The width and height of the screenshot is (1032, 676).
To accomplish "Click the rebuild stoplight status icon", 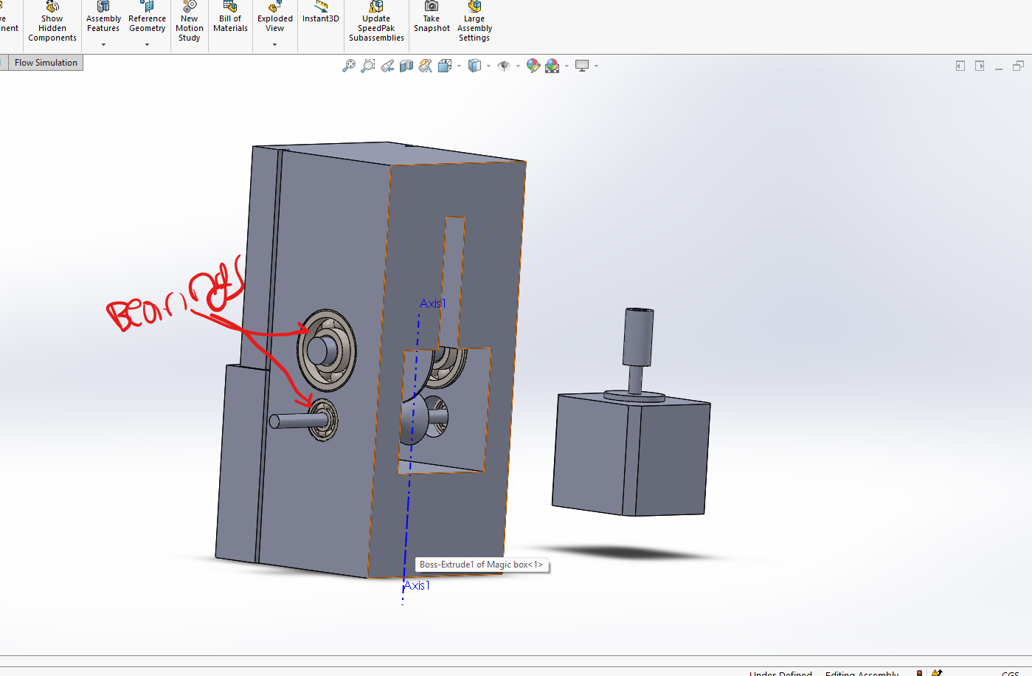I will point(919,672).
